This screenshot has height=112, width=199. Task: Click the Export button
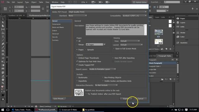point(126,99)
